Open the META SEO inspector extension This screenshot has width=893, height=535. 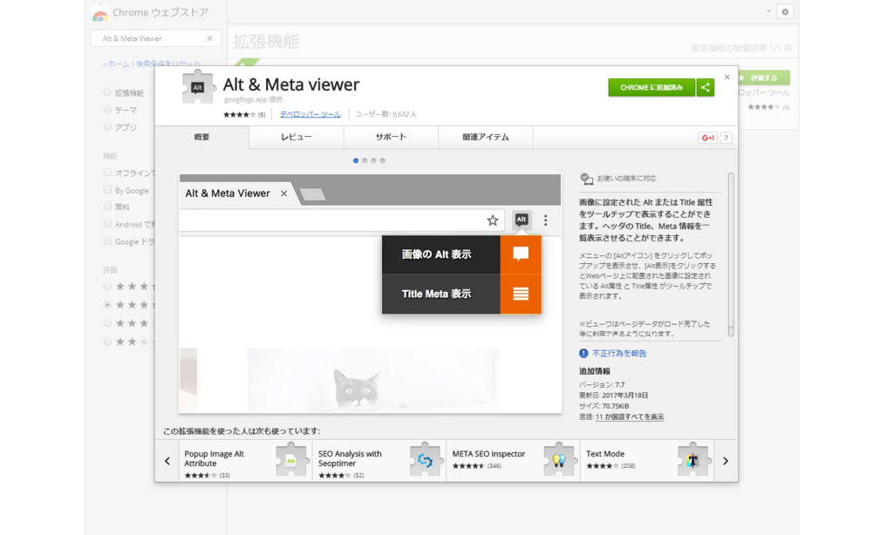(x=513, y=461)
